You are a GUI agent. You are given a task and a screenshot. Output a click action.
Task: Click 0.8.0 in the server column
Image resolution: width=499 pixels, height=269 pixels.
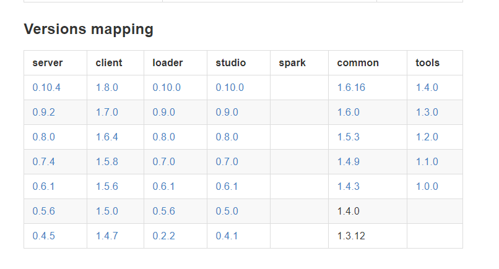click(x=43, y=137)
